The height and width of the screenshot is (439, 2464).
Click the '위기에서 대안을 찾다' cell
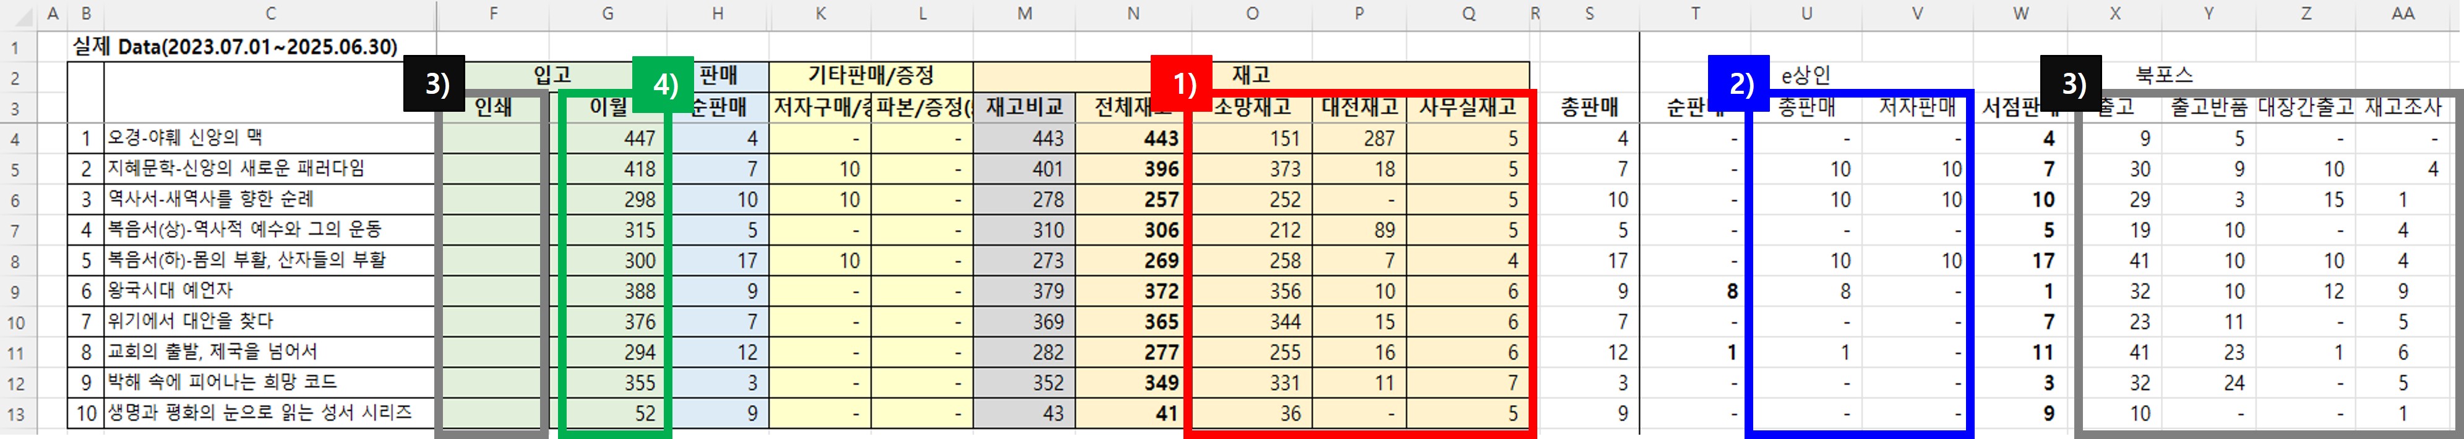point(189,320)
